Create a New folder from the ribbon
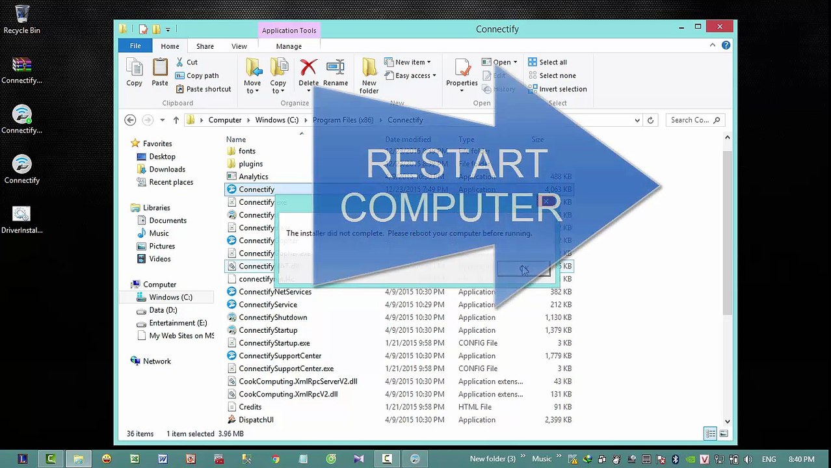Screen dimensions: 831x468 (x=369, y=76)
